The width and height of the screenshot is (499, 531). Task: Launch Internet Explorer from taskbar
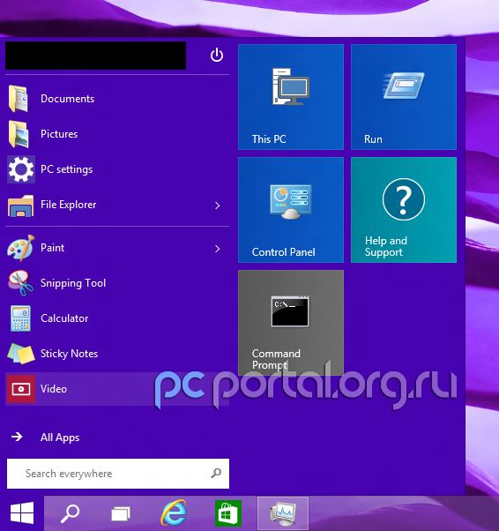pos(174,512)
